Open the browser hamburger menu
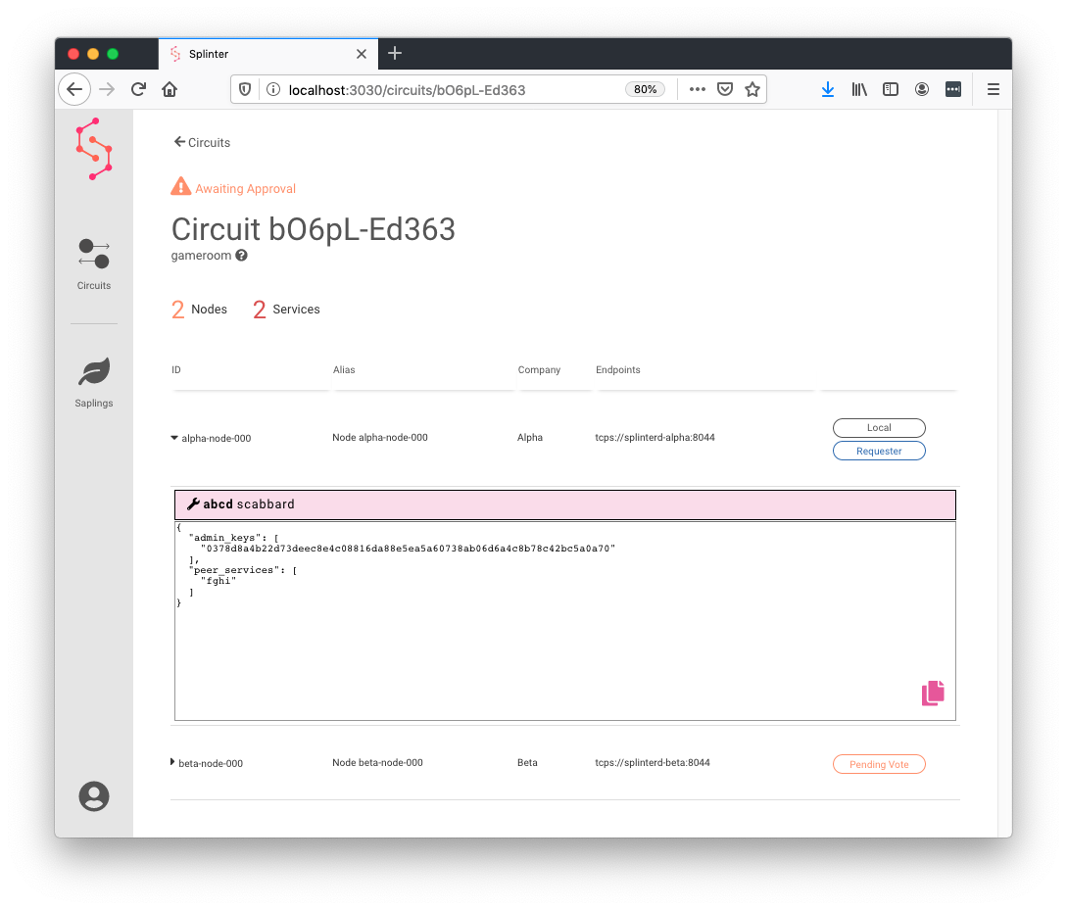The image size is (1067, 910). [993, 89]
